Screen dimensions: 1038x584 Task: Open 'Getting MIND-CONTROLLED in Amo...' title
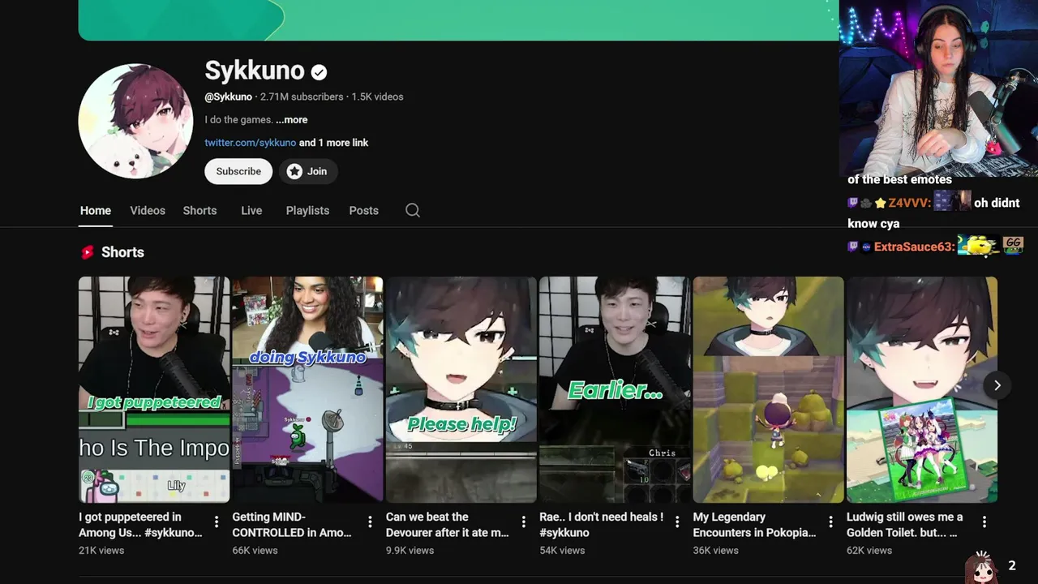(x=292, y=525)
